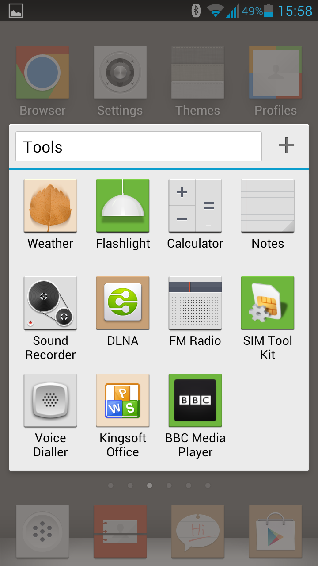Launch Sound Recorder app
The height and width of the screenshot is (566, 318).
point(50,303)
